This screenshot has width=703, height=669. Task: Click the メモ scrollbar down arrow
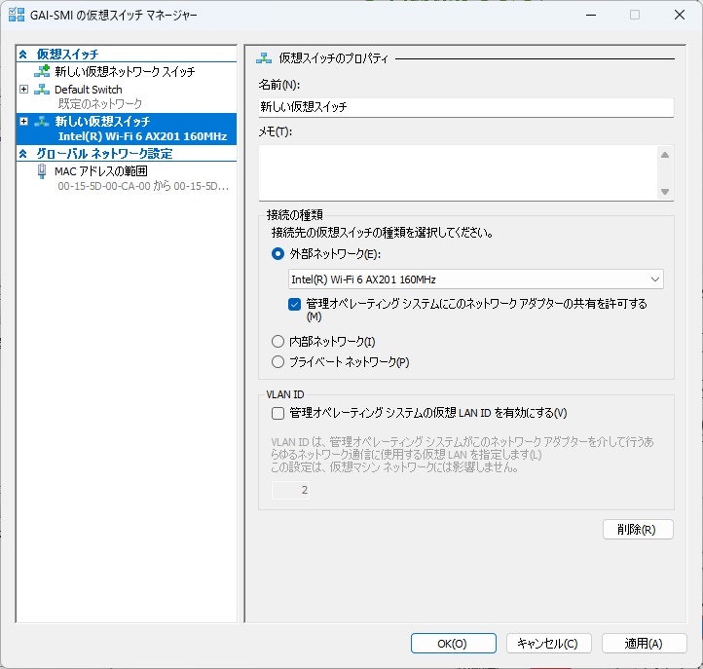pyautogui.click(x=665, y=192)
